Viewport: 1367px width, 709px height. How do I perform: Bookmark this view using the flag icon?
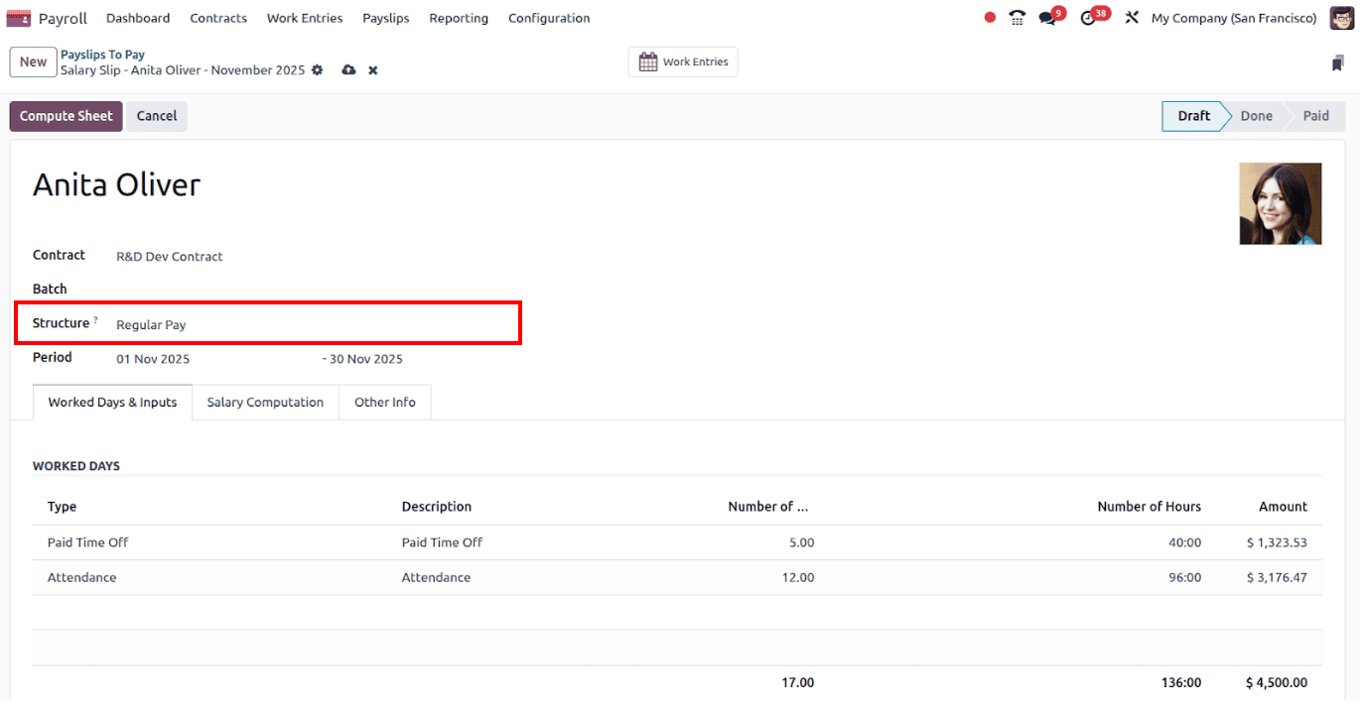pyautogui.click(x=1337, y=62)
